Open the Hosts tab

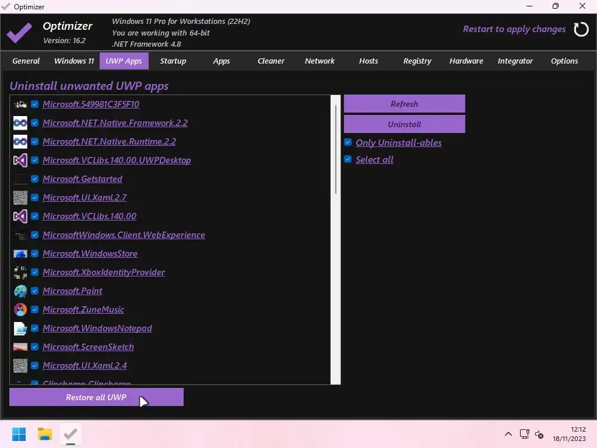(368, 61)
